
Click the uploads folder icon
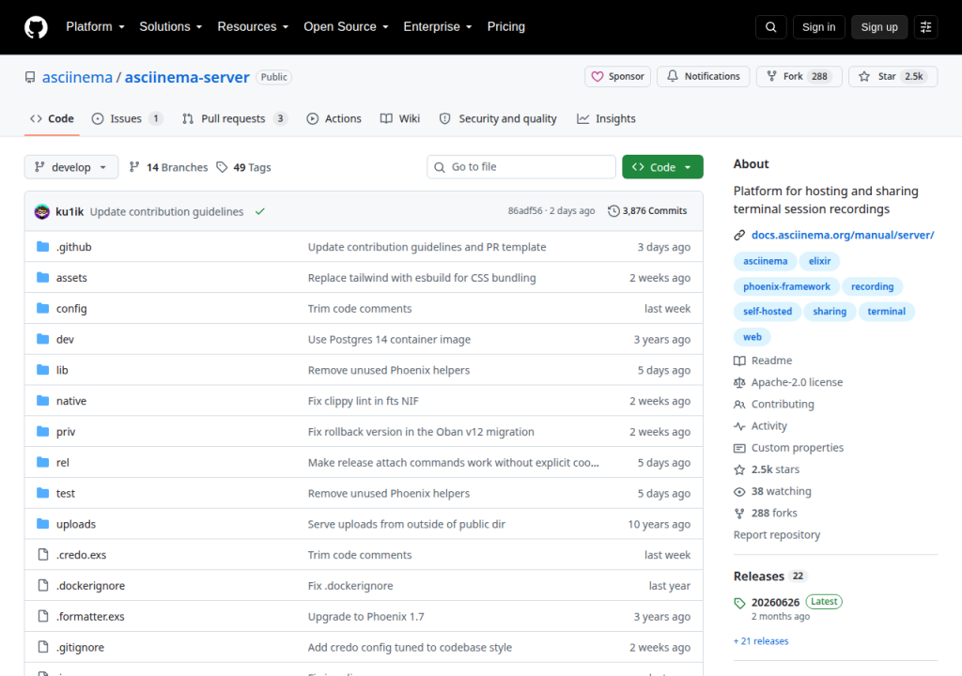(42, 524)
